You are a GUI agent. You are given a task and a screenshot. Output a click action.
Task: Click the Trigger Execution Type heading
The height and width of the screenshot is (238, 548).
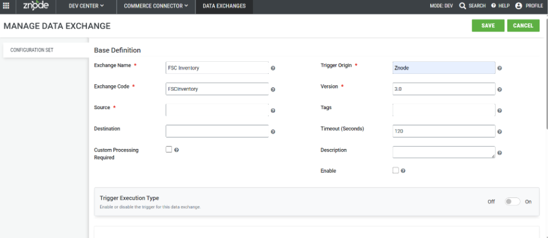tap(129, 198)
